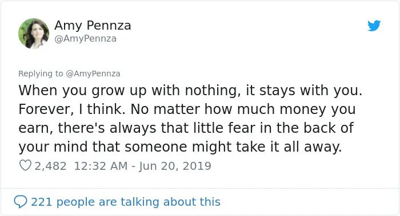This screenshot has width=400, height=216.
Task: Open Amy Pennza's circular profile photo
Action: tap(34, 33)
